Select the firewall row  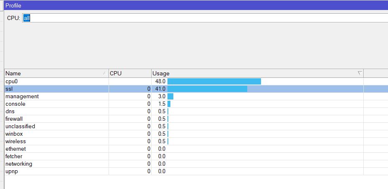coord(196,119)
